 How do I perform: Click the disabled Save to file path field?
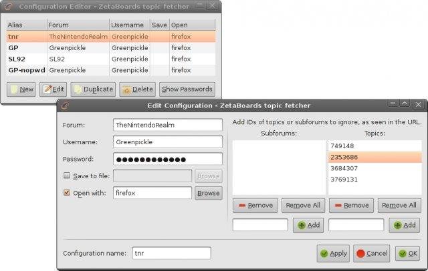[152, 176]
